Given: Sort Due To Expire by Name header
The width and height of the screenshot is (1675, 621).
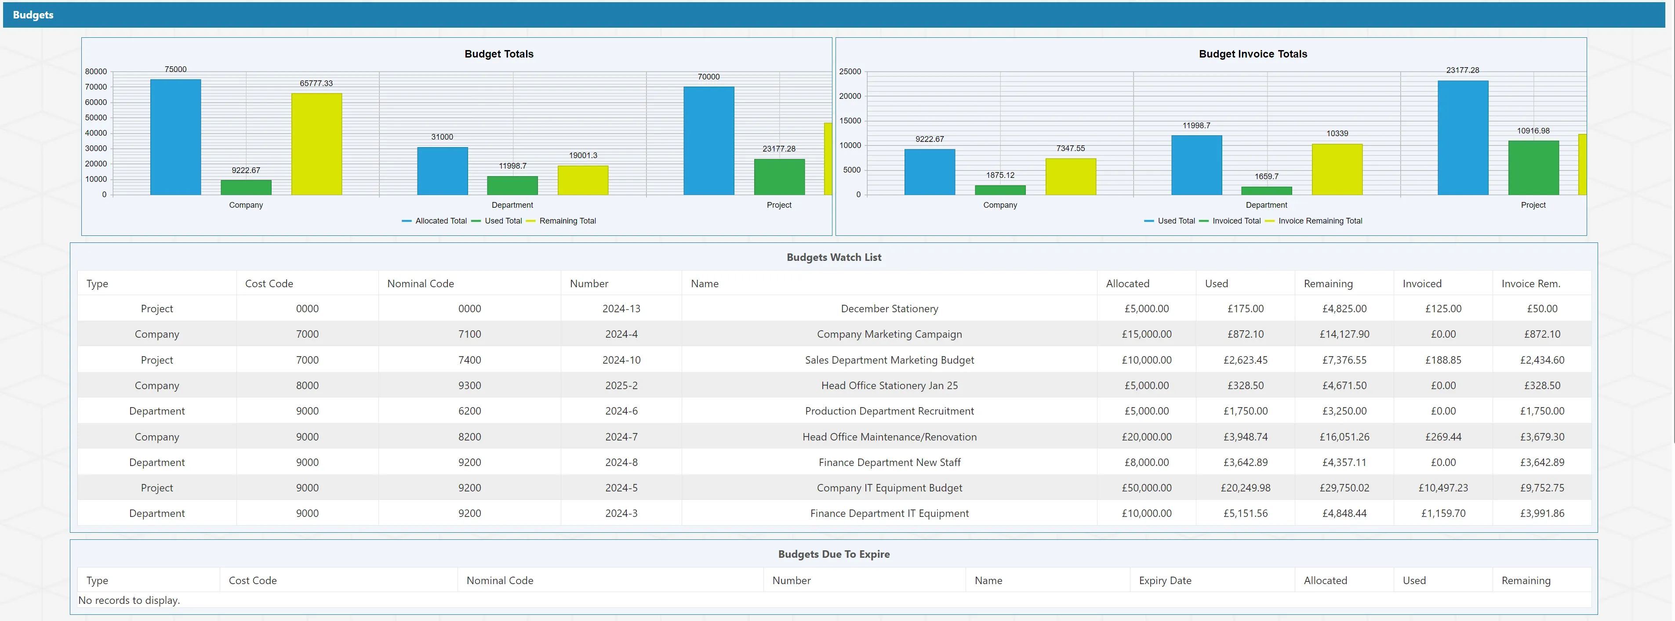Looking at the screenshot, I should [1047, 580].
